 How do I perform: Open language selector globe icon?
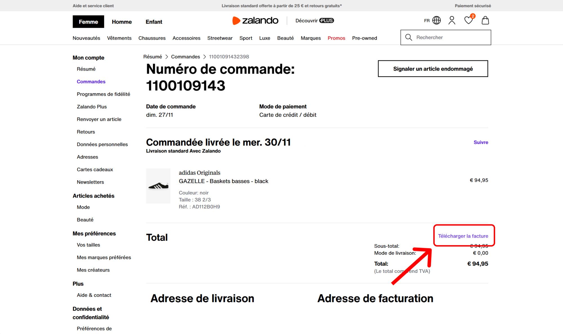tap(436, 20)
